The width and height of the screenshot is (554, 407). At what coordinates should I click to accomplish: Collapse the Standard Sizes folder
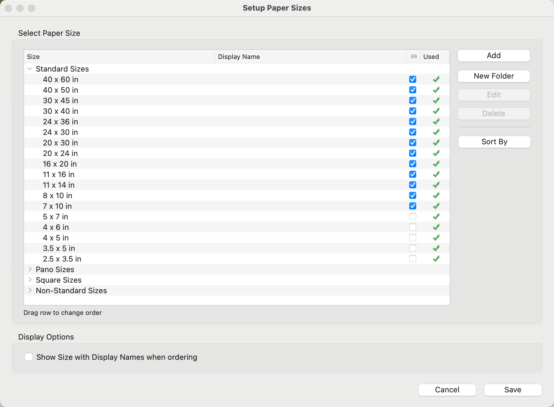click(30, 69)
